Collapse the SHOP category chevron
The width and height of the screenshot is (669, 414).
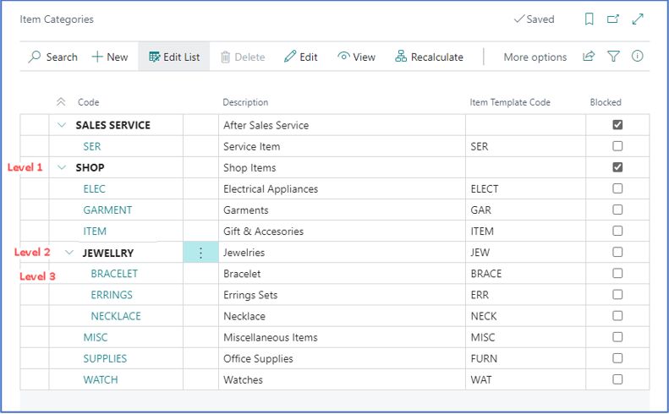(62, 167)
